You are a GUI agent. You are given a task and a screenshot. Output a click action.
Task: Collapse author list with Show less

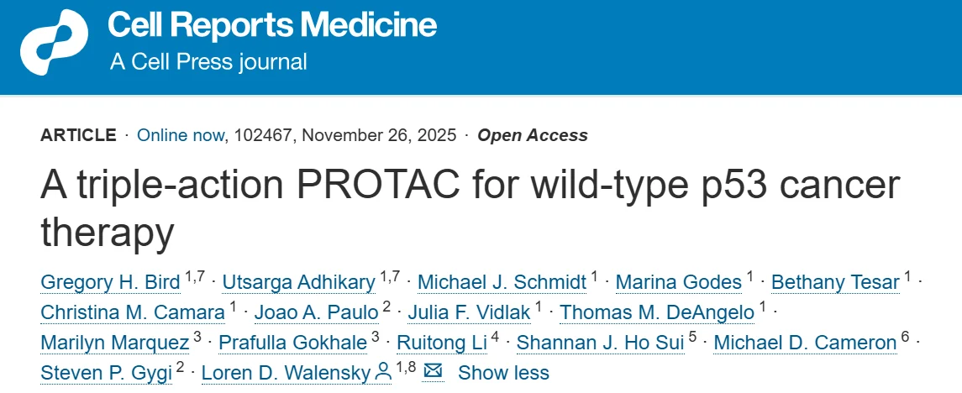(x=503, y=373)
